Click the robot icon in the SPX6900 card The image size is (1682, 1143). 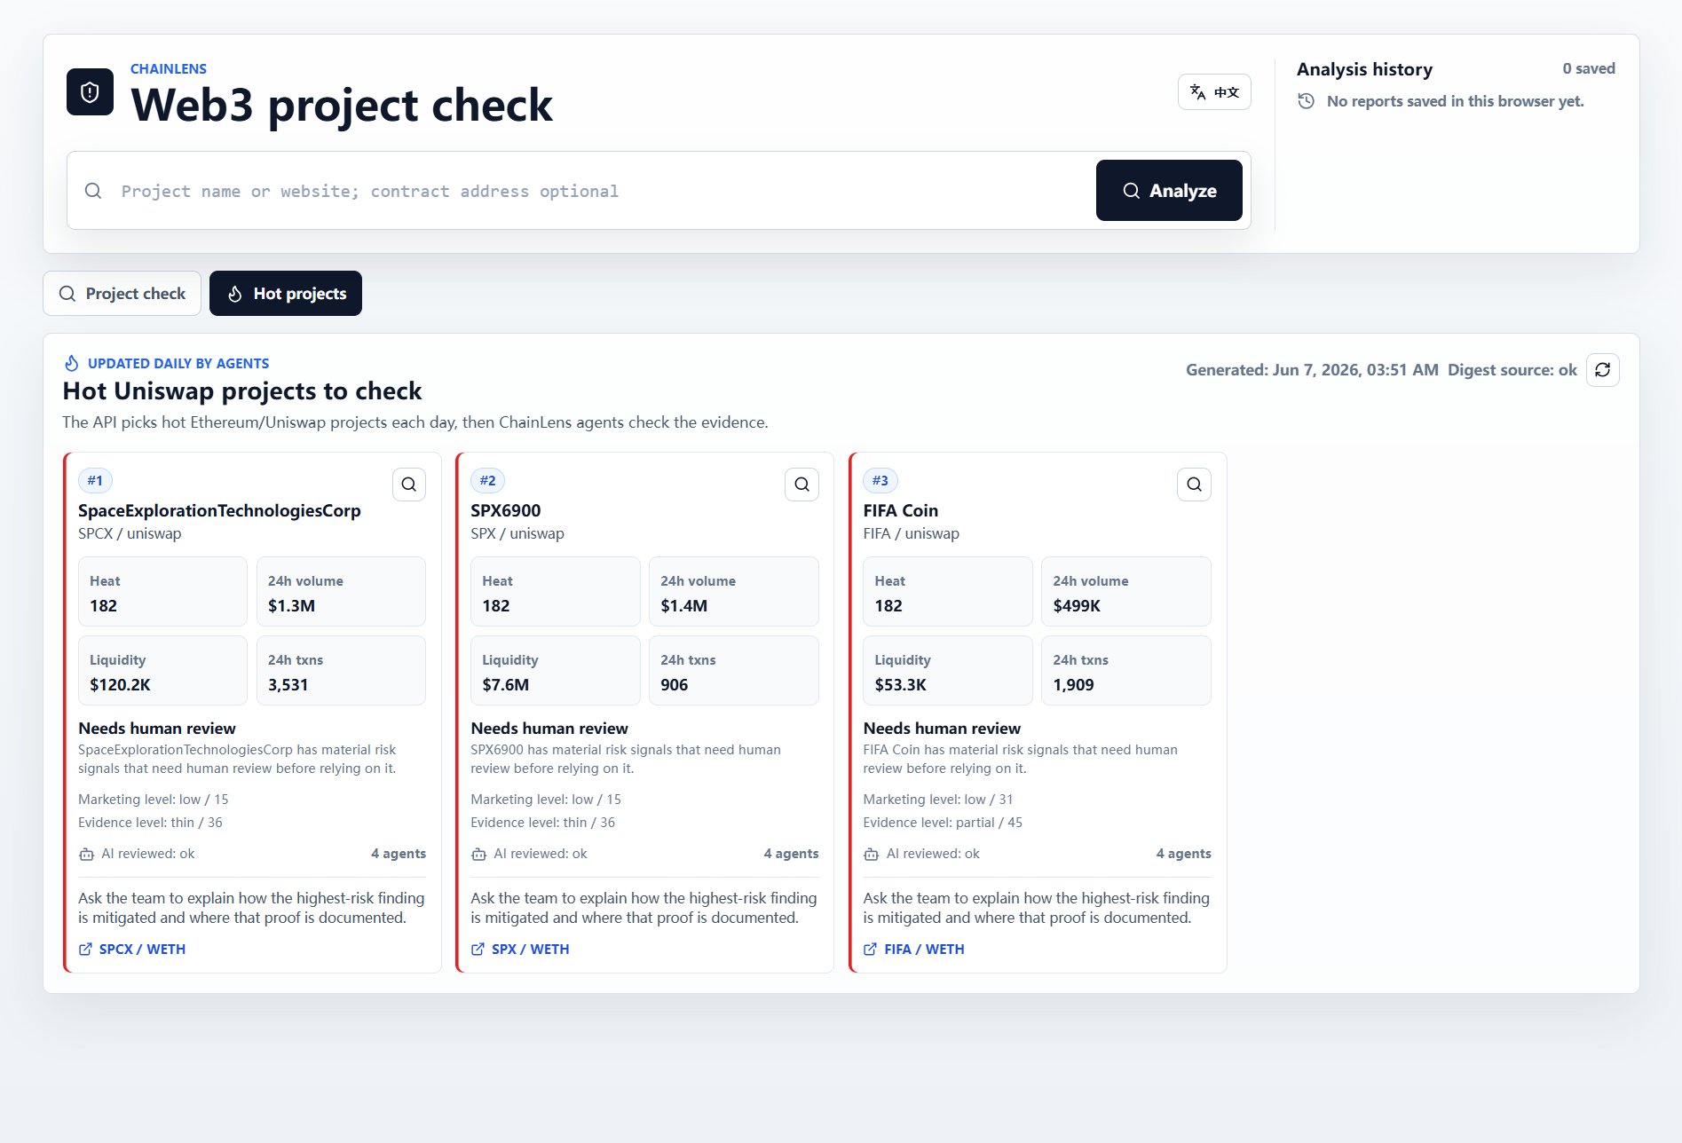click(x=478, y=854)
